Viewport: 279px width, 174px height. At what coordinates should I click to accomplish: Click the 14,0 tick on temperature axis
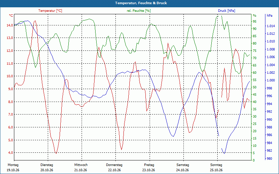click(10, 25)
